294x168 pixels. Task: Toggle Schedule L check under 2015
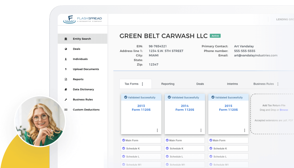point(211,156)
